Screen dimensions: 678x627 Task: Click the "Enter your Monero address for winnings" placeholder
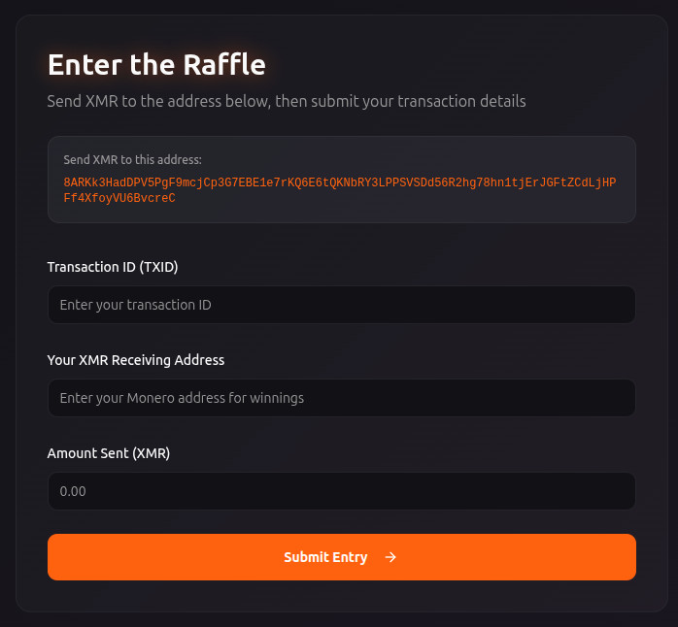pos(182,398)
